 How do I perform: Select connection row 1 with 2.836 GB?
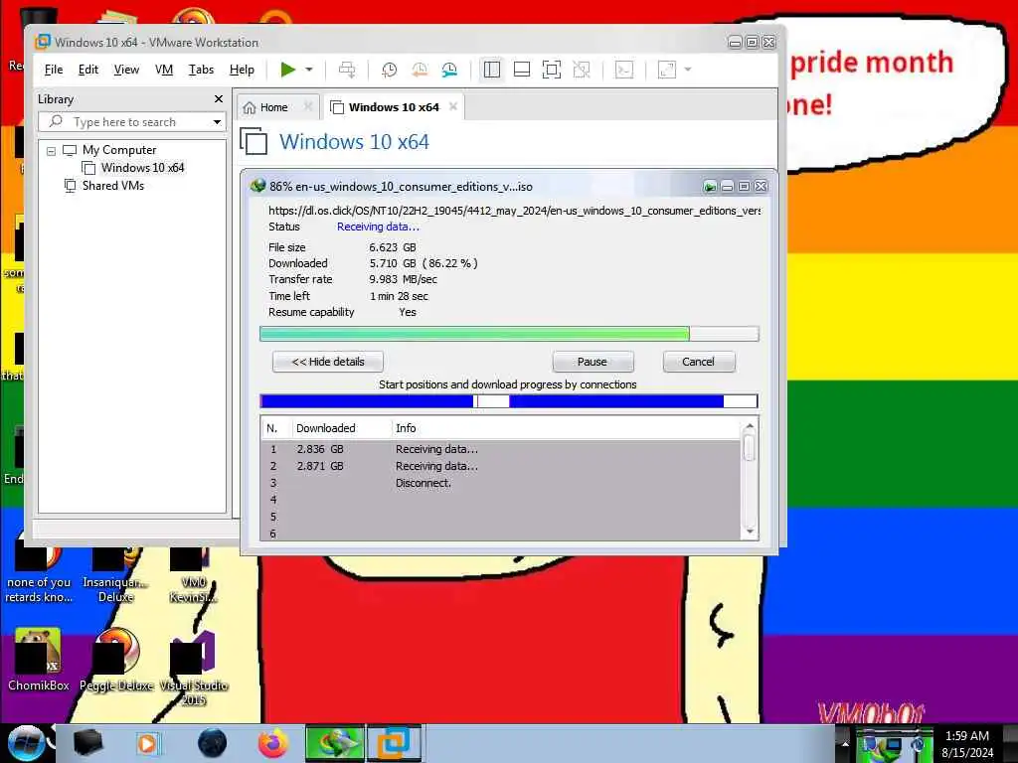501,449
